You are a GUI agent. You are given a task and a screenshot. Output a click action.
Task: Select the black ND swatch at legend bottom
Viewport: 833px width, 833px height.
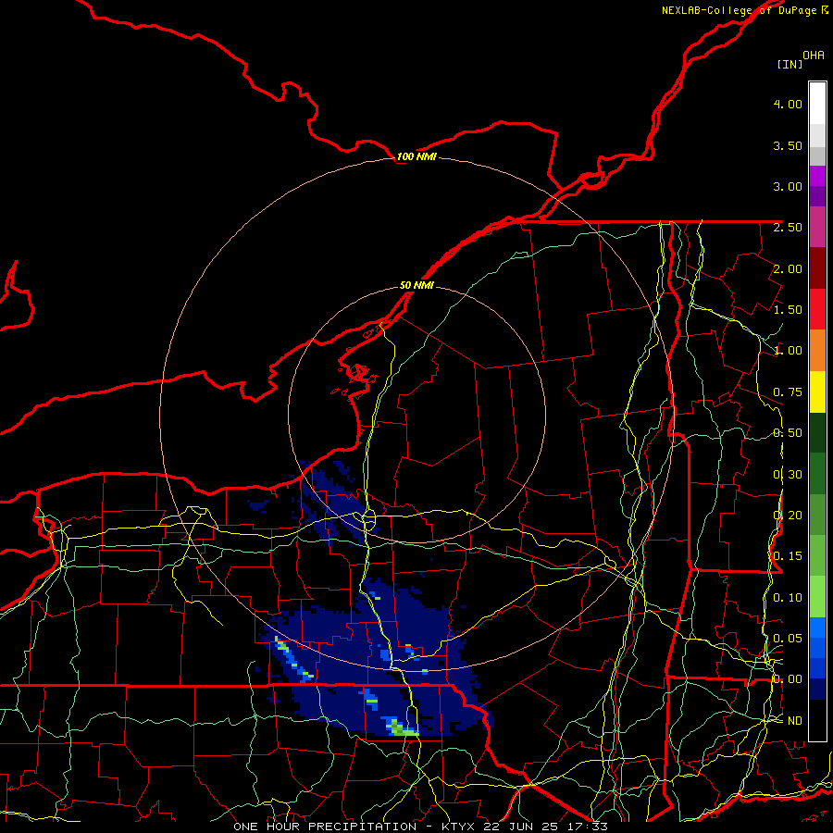click(x=817, y=720)
